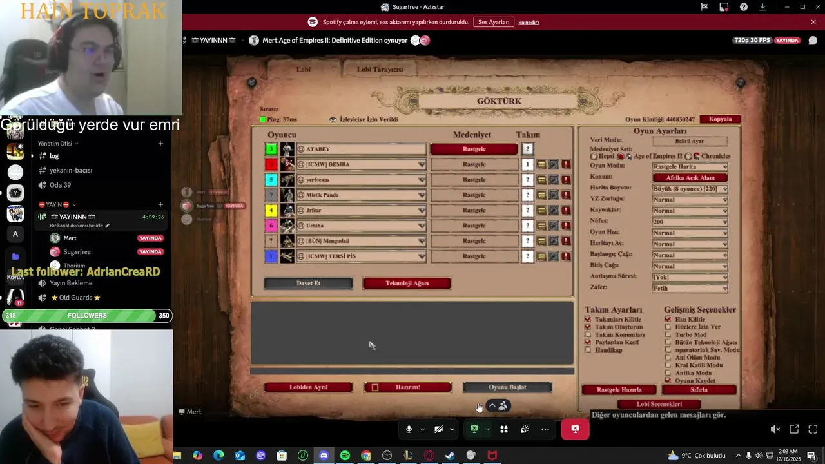
Task: Open Chrome from the Windows taskbar
Action: [366, 456]
